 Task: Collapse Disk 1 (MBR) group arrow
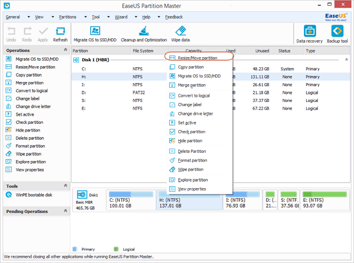point(346,60)
